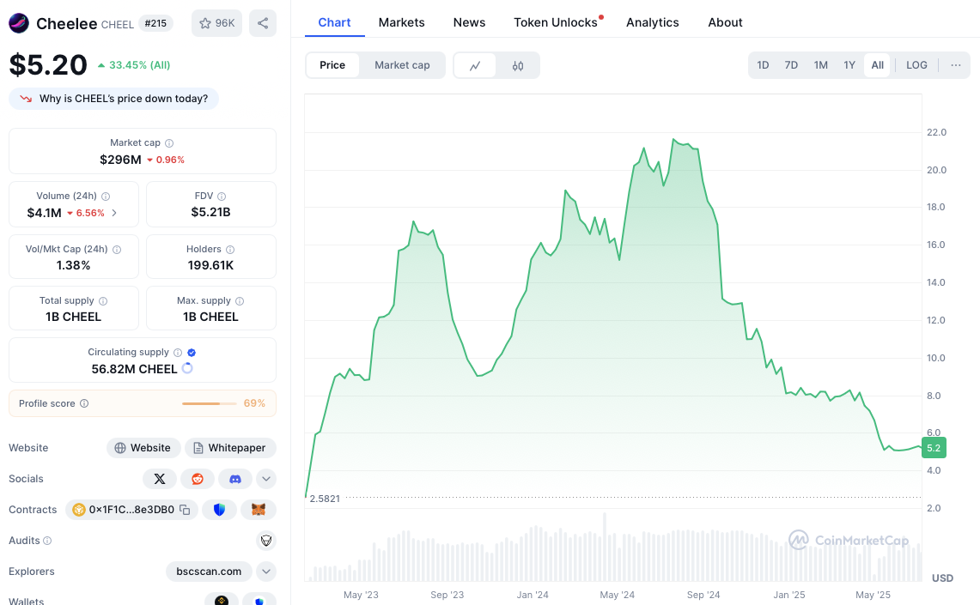Click the Cheelee token logo

(19, 23)
